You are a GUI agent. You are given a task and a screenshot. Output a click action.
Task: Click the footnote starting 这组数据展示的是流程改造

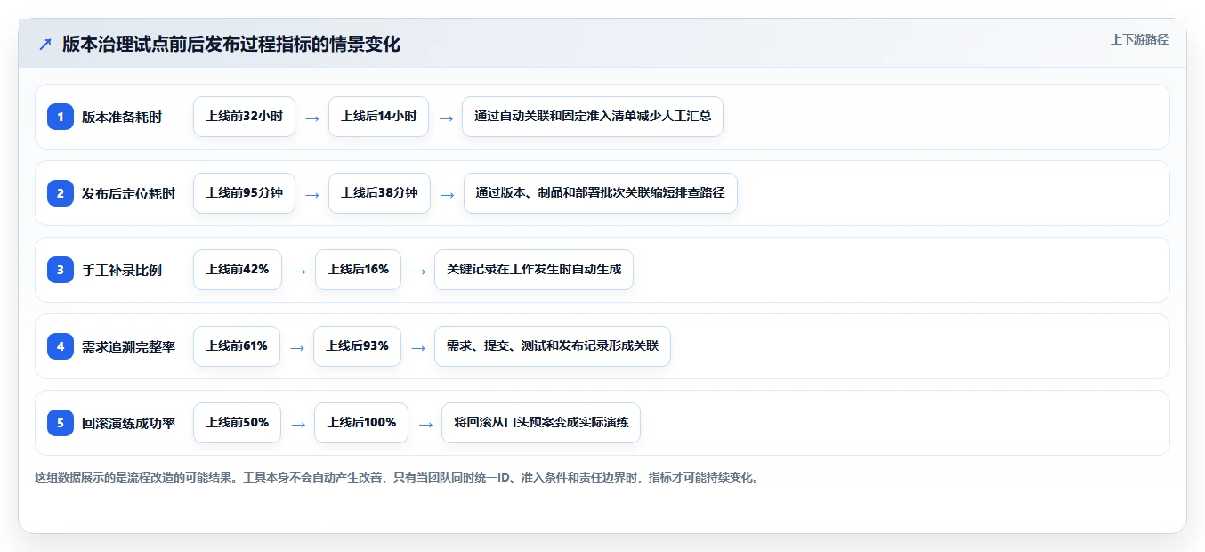point(398,477)
